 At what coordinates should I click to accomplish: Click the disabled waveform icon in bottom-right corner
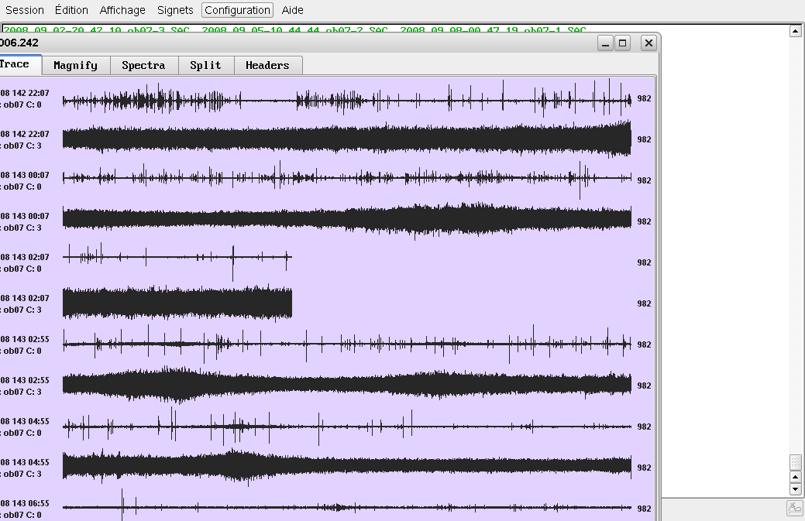click(x=794, y=509)
